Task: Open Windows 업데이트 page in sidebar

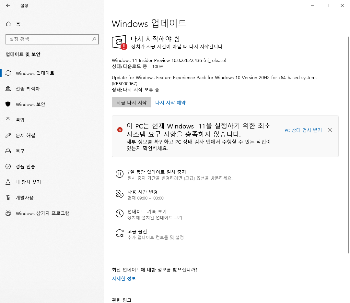Action: (52, 73)
